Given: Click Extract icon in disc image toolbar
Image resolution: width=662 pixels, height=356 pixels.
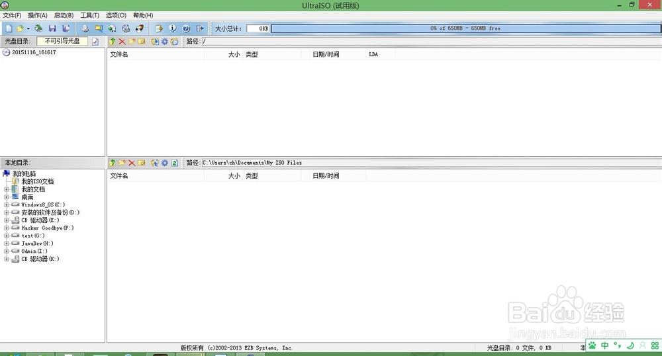Looking at the screenshot, I should tap(155, 41).
